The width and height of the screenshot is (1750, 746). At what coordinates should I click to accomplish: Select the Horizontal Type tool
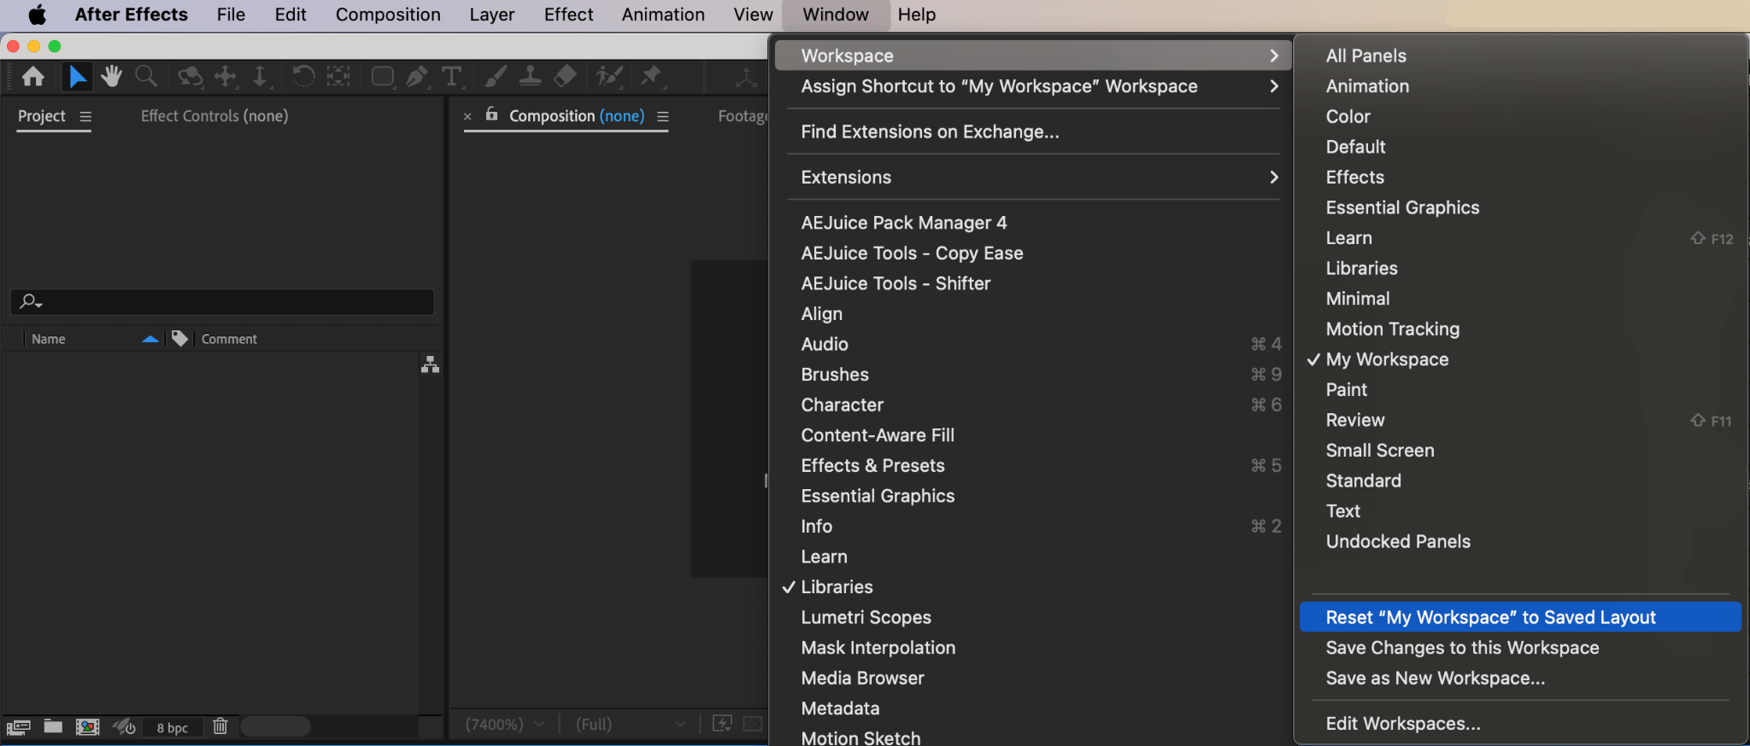pos(451,77)
